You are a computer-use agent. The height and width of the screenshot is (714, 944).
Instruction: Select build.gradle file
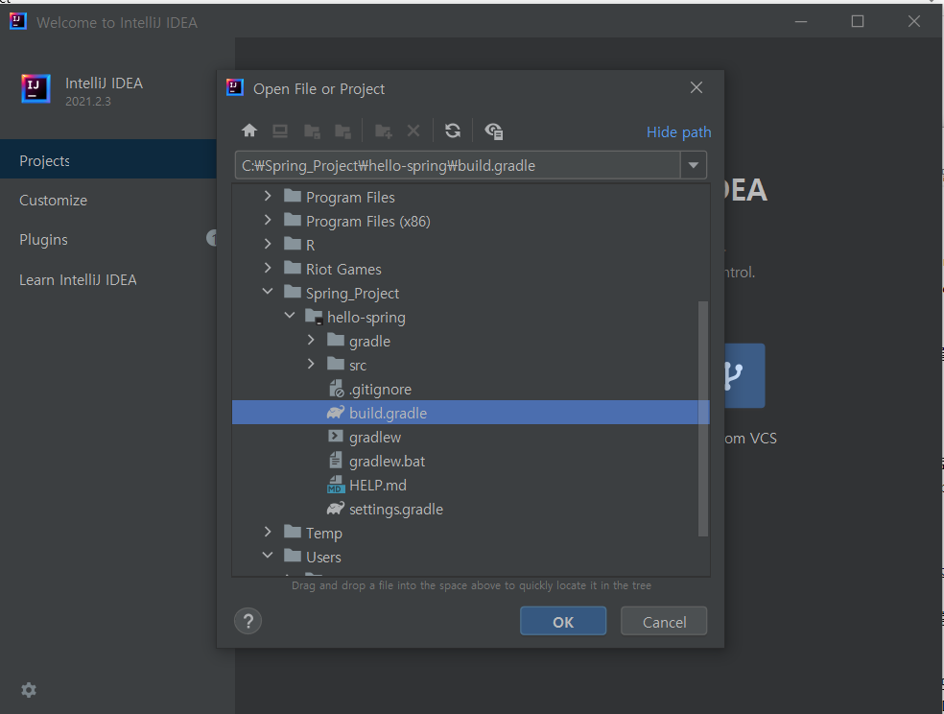(470, 413)
